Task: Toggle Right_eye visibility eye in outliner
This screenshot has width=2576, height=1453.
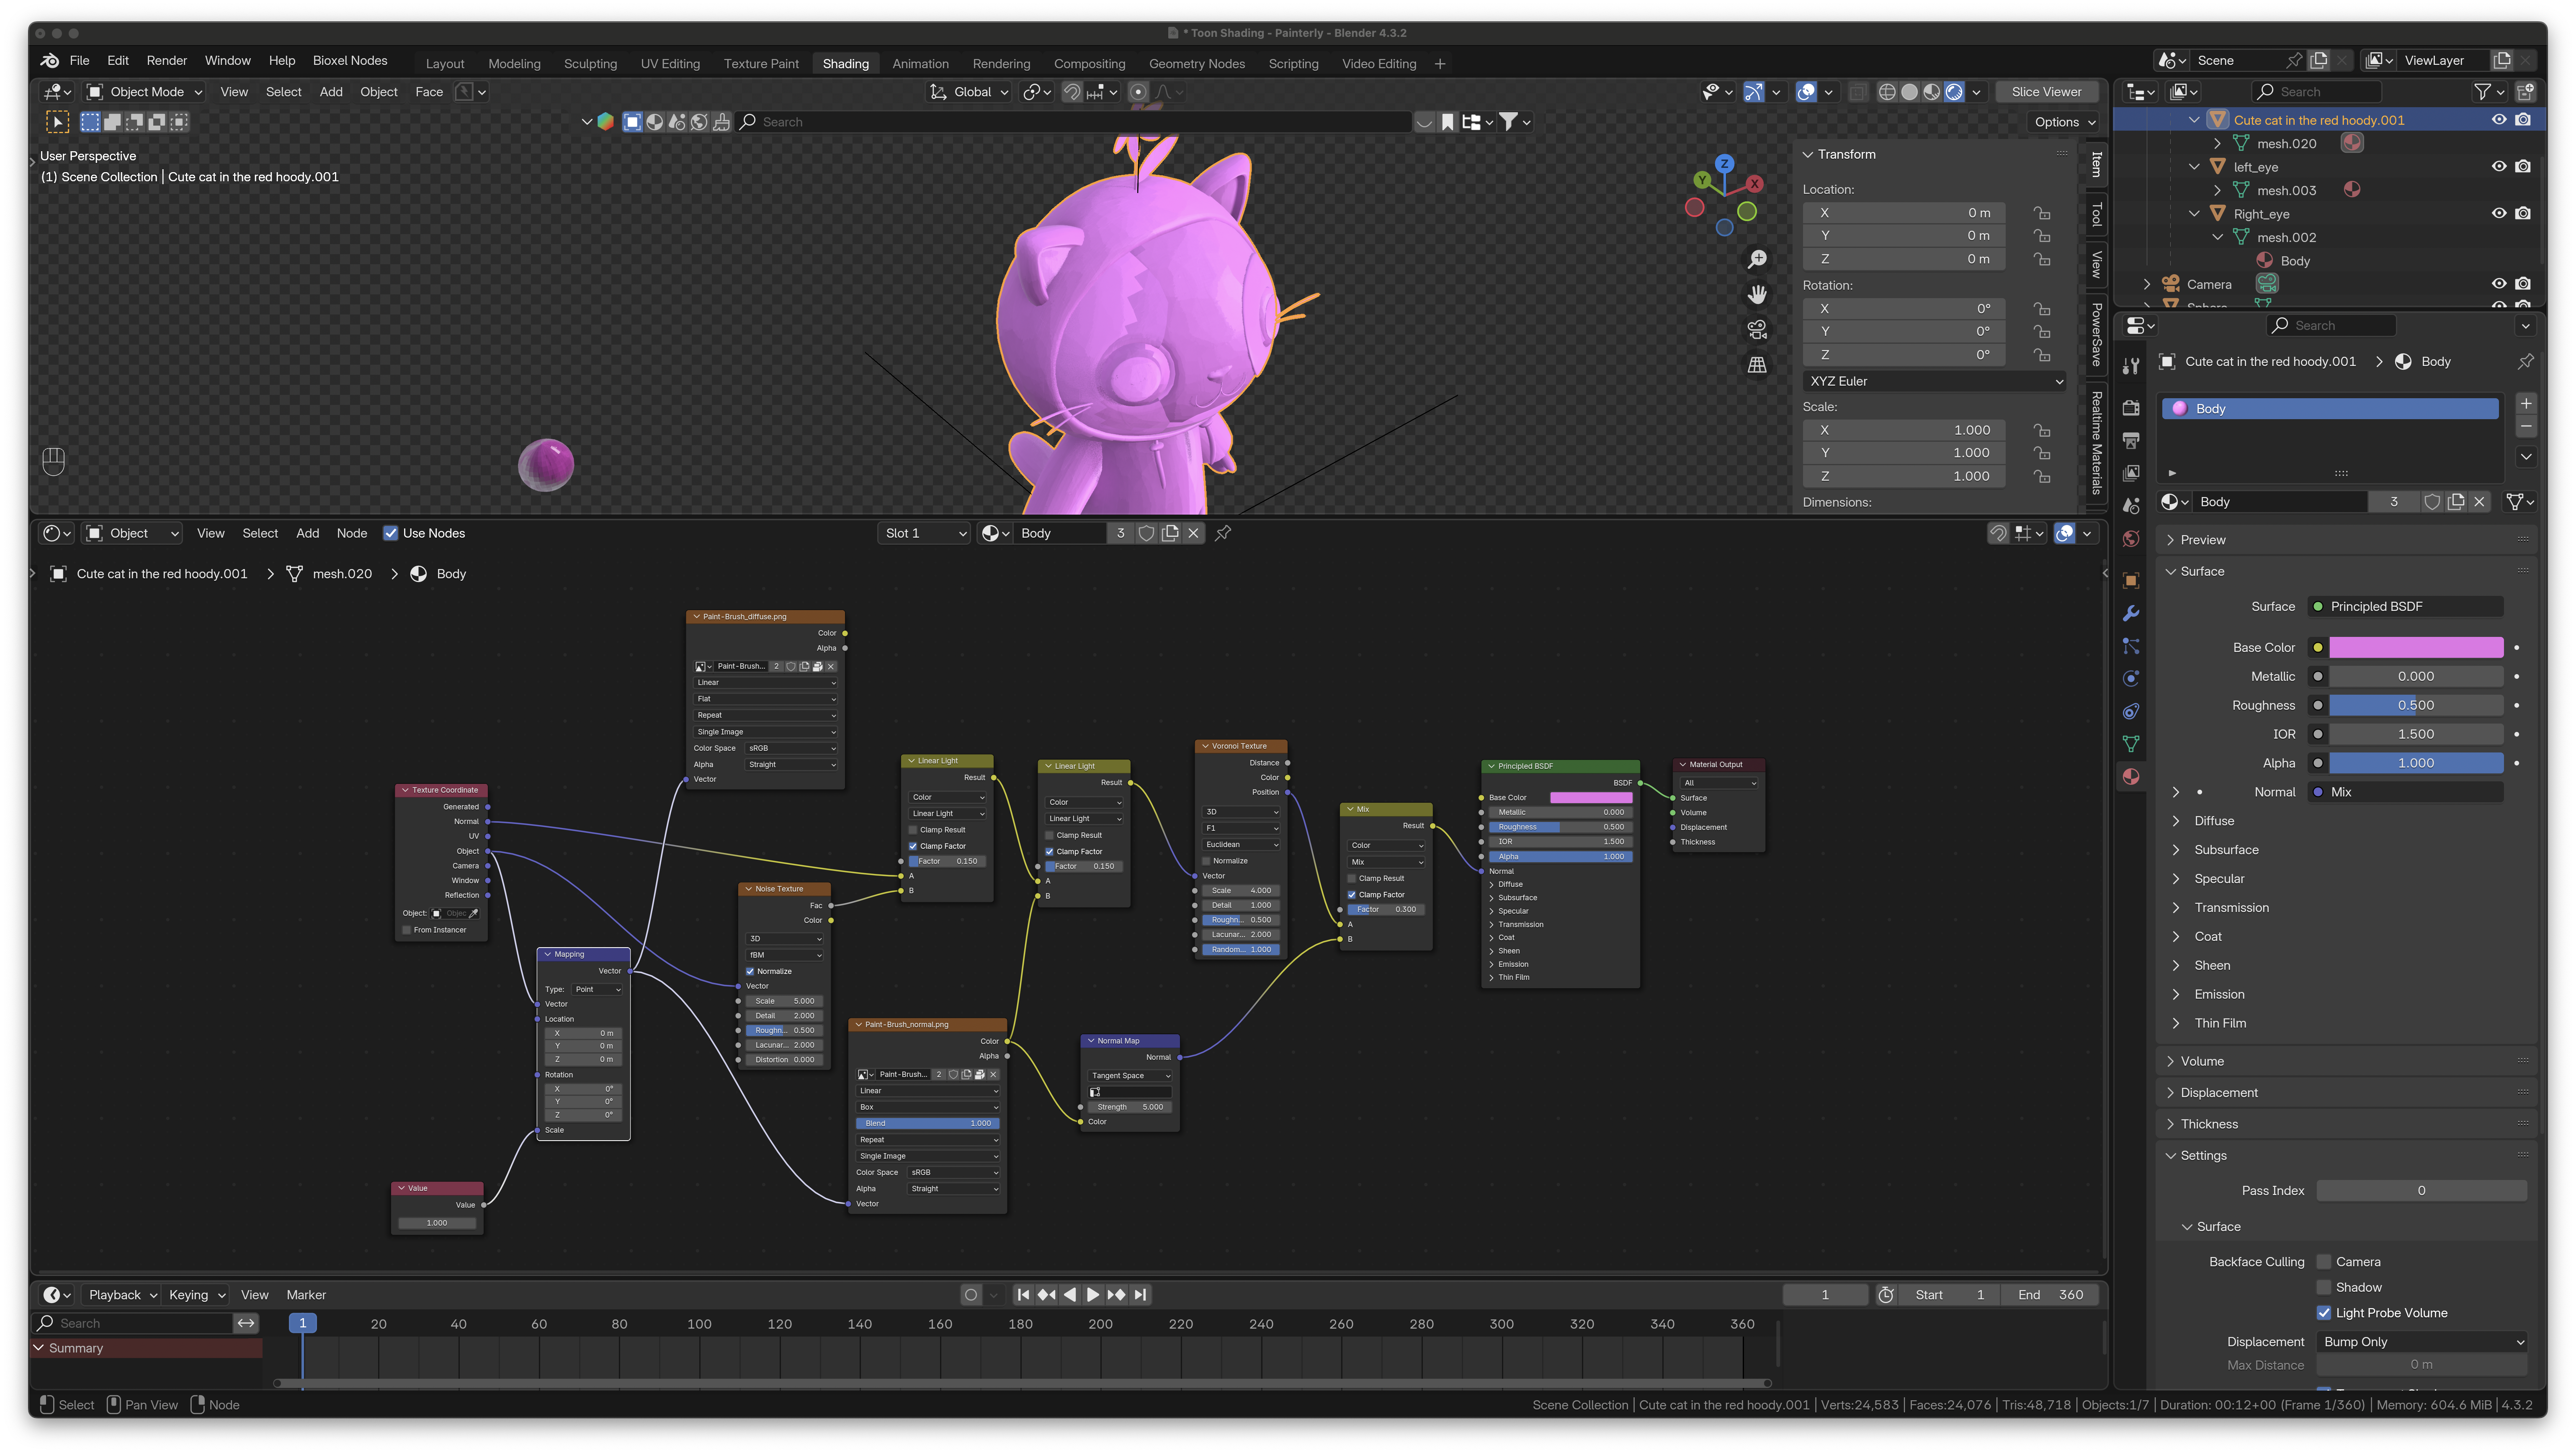Action: 2499,214
